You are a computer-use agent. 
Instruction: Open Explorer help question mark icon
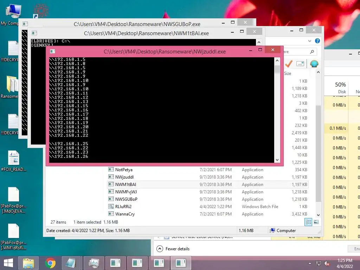[317, 41]
